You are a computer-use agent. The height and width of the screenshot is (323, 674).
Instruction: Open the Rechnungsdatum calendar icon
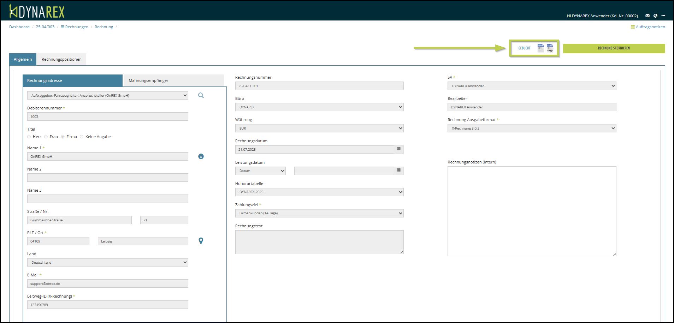pos(399,149)
